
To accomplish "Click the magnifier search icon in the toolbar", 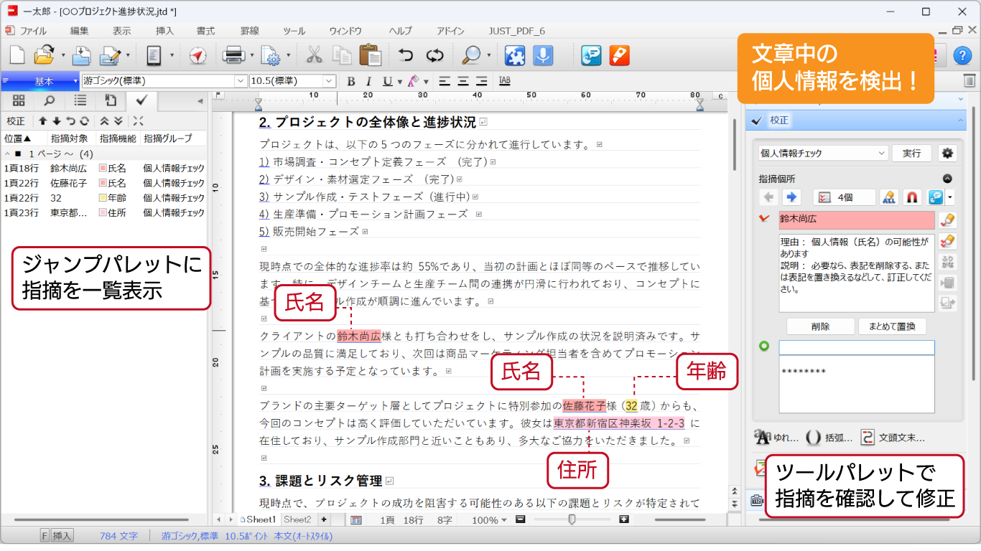I will pos(471,55).
